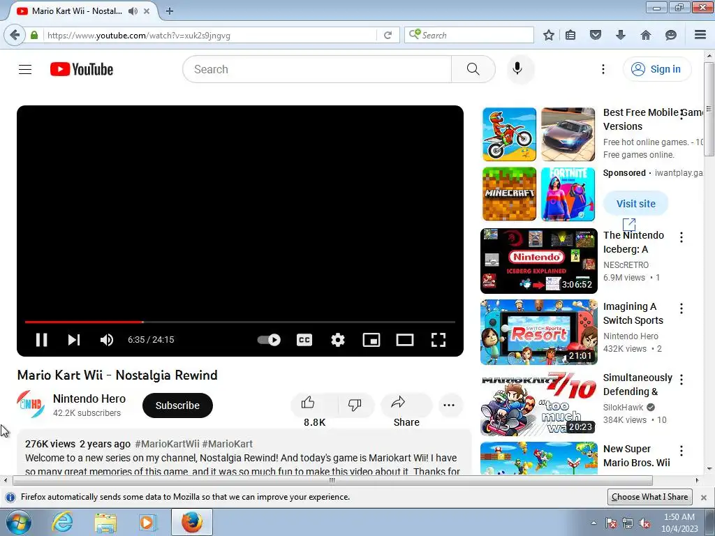Share the video
Image resolution: width=715 pixels, height=536 pixels.
coord(406,404)
